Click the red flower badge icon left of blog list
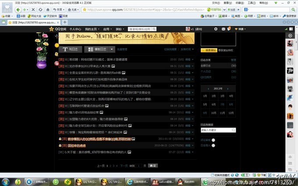 (x=57, y=63)
